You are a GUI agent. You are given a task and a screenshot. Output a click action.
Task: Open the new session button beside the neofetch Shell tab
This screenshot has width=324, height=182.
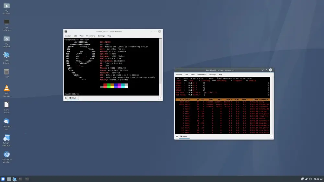click(66, 98)
